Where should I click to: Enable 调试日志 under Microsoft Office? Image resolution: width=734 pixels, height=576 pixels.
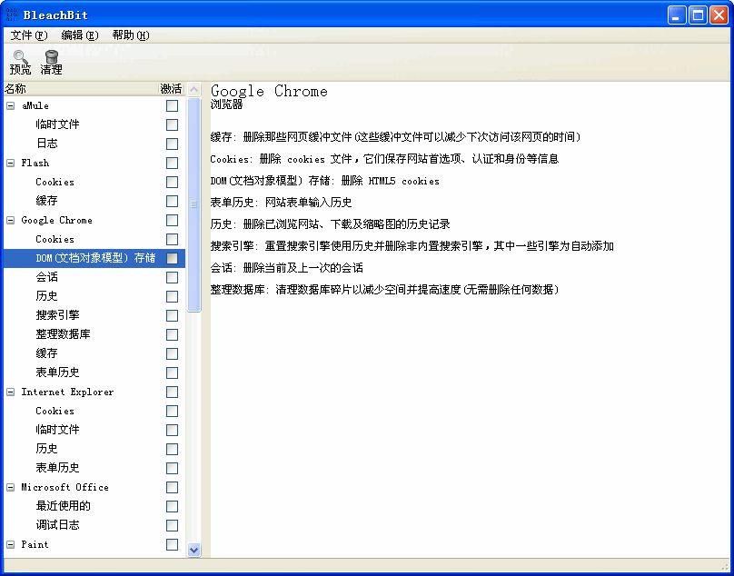point(170,525)
